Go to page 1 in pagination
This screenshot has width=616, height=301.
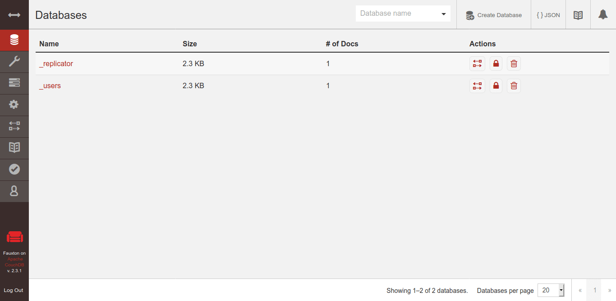pyautogui.click(x=595, y=290)
